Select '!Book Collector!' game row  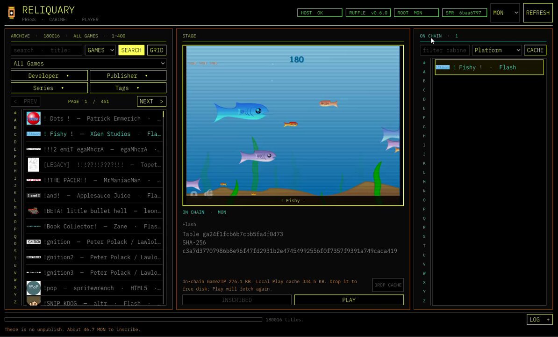pyautogui.click(x=94, y=226)
